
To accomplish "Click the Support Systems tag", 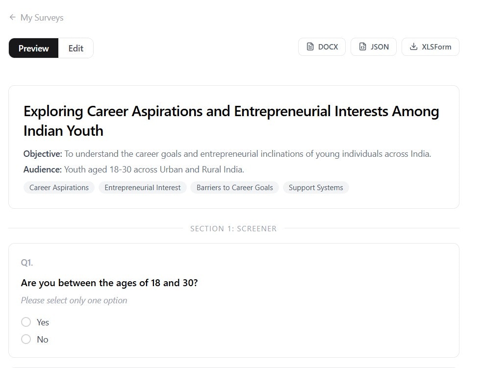I will click(316, 187).
